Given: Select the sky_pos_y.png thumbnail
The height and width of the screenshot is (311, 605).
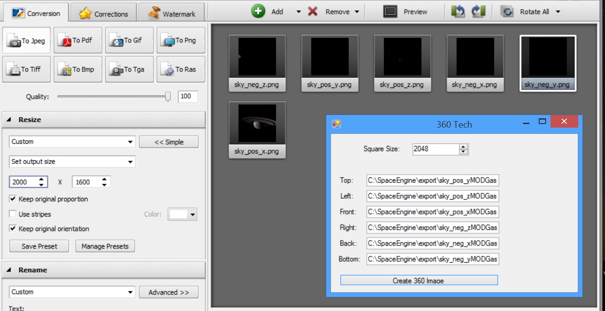Looking at the screenshot, I should pos(330,63).
